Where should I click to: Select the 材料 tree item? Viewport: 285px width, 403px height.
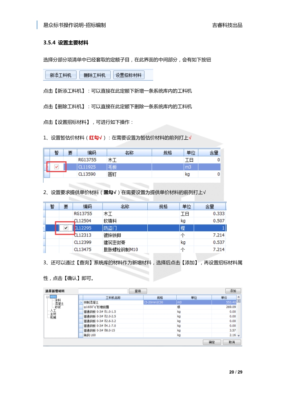click(53, 297)
